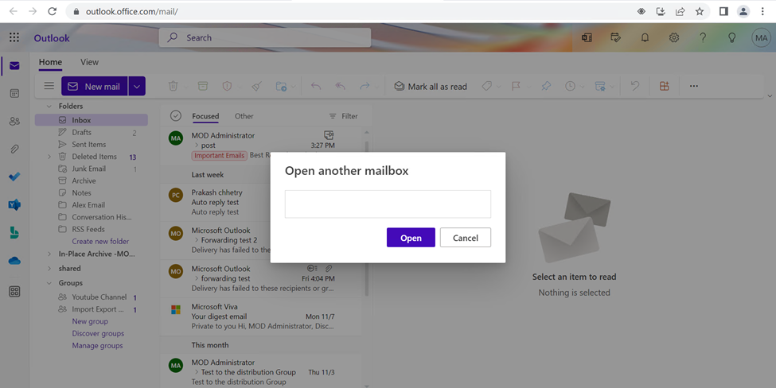Open the Tips lightbulb icon
This screenshot has height=388, width=776.
(732, 37)
